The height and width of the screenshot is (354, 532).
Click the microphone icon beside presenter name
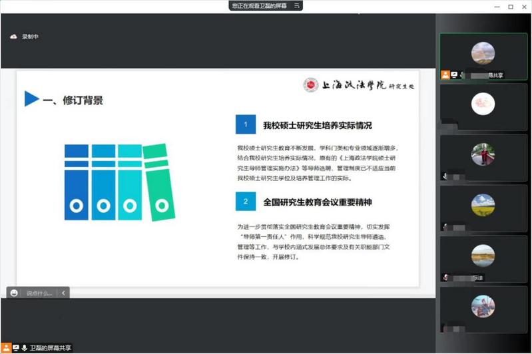(25, 348)
